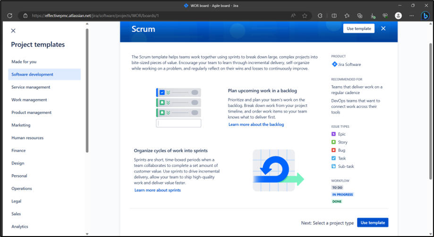This screenshot has width=434, height=237.
Task: Click the Epic issue type icon
Action: [x=333, y=134]
